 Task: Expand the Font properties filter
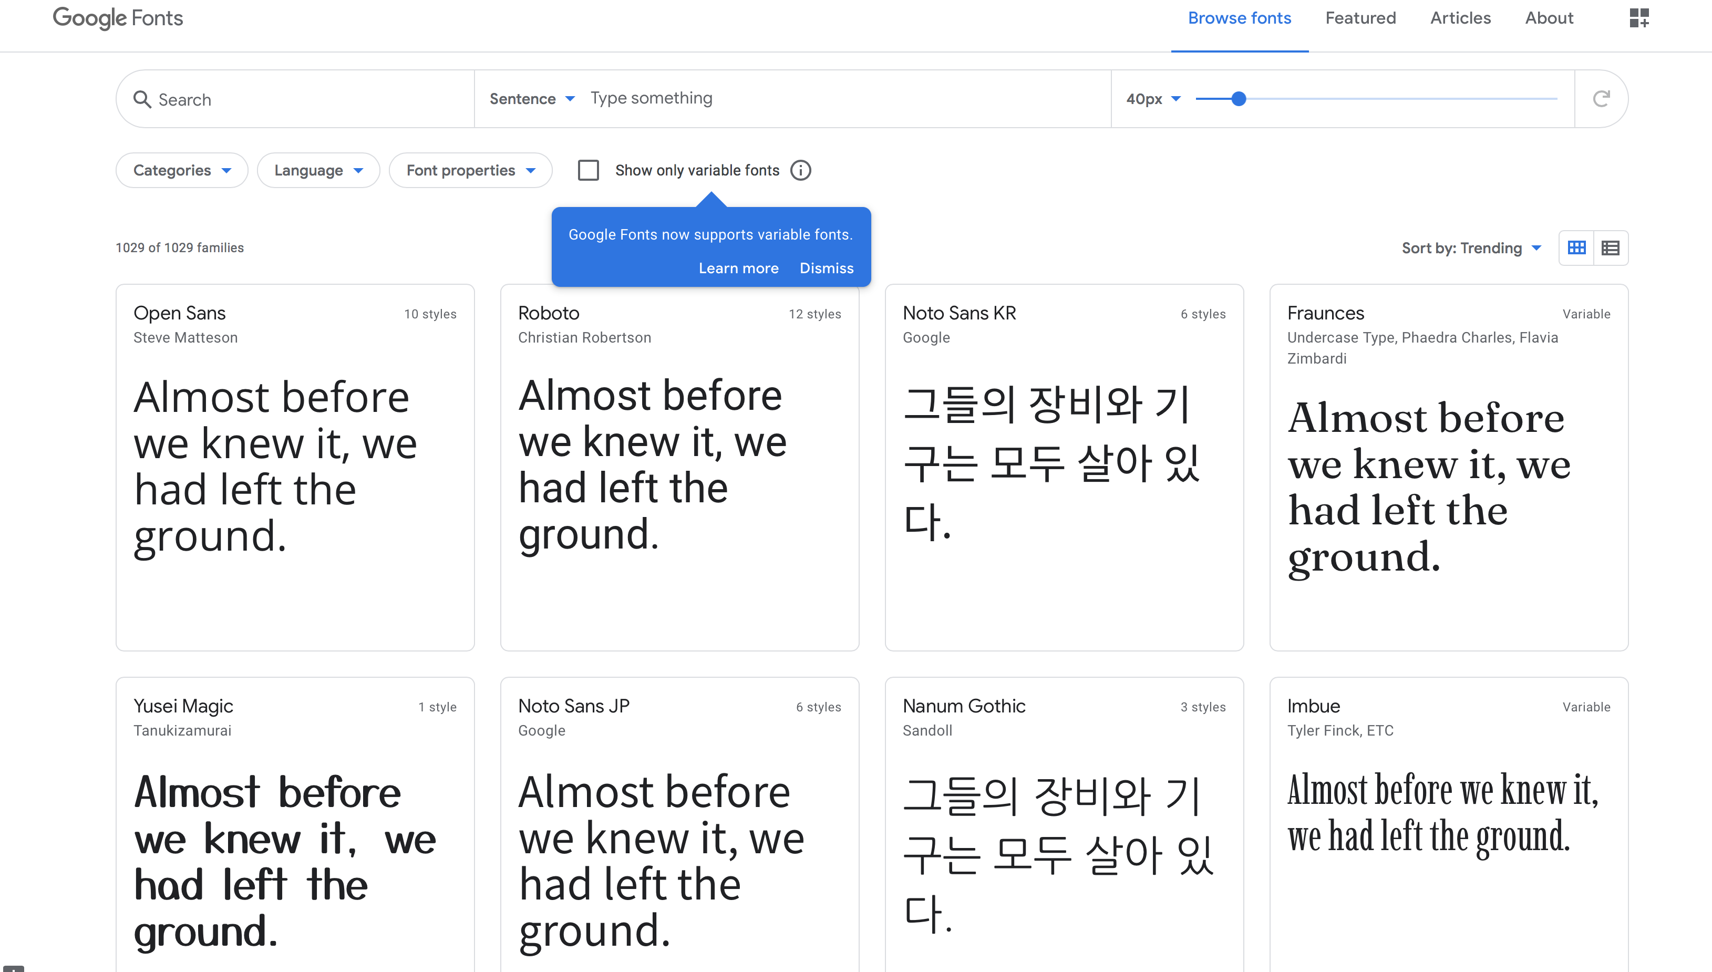[470, 170]
